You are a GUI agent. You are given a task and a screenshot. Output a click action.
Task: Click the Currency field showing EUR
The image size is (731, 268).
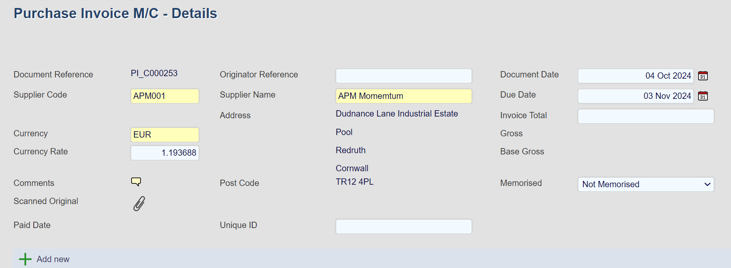[x=165, y=135]
